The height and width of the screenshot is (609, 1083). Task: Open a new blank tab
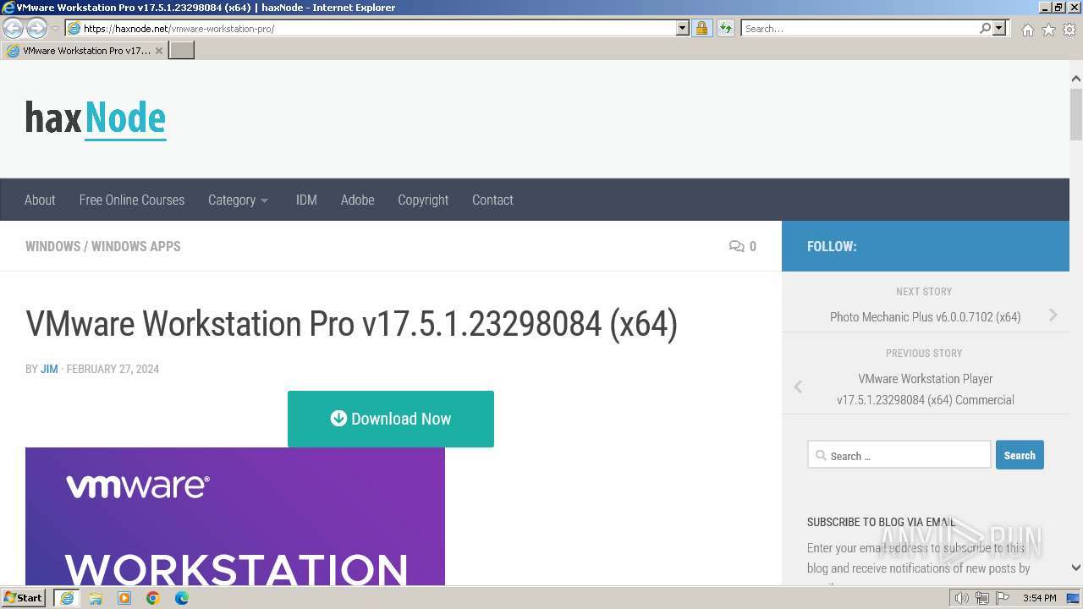182,51
